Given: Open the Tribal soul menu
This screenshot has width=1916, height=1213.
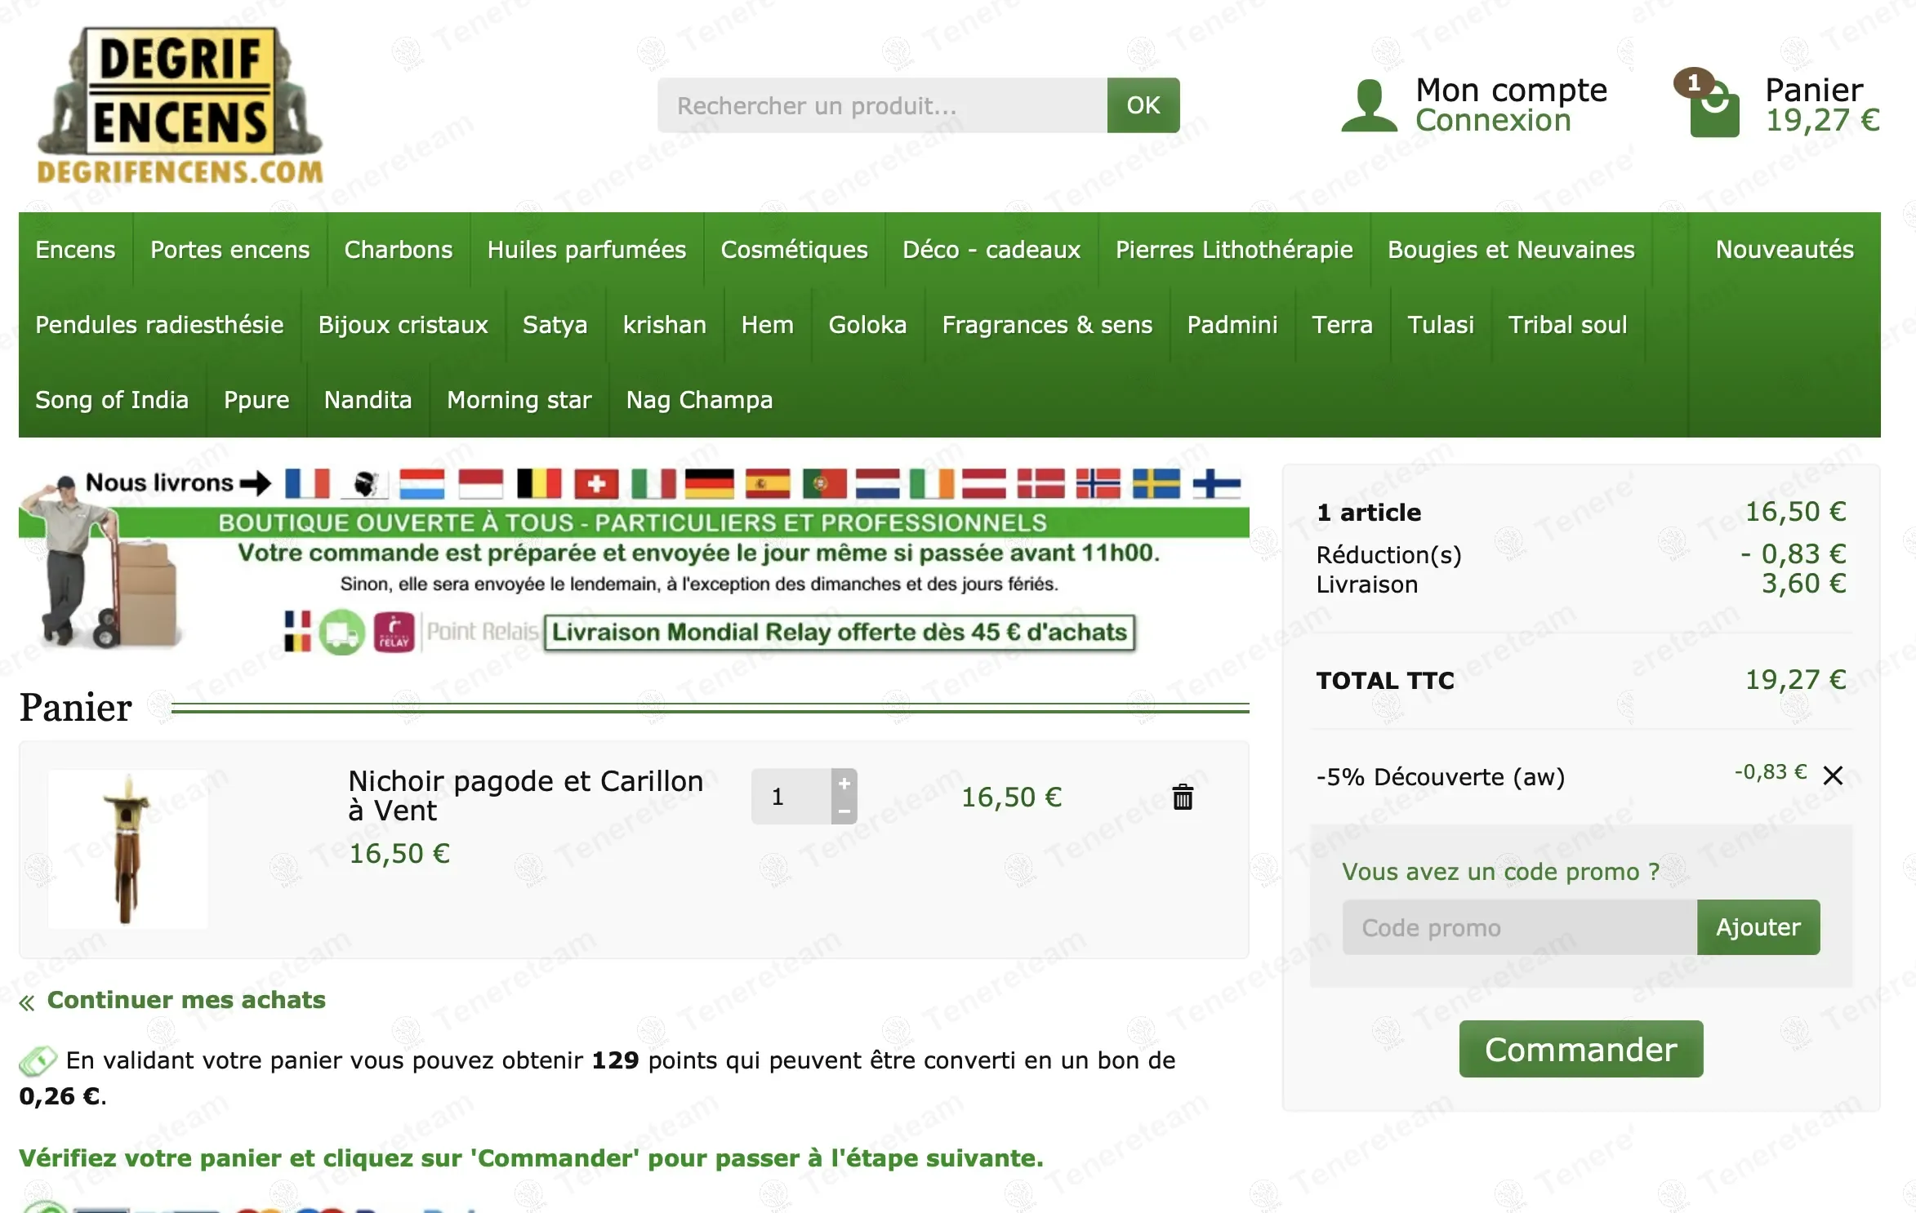Looking at the screenshot, I should pos(1568,325).
